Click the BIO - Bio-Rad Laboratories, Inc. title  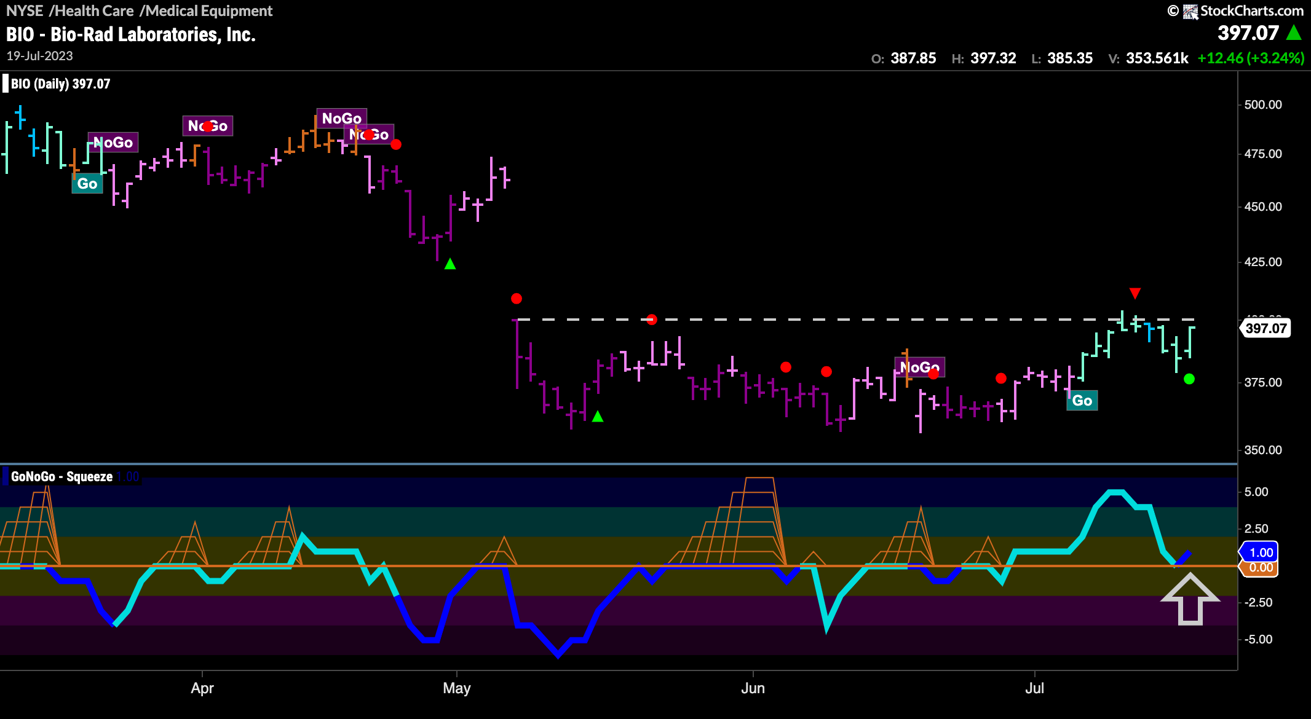pyautogui.click(x=131, y=34)
